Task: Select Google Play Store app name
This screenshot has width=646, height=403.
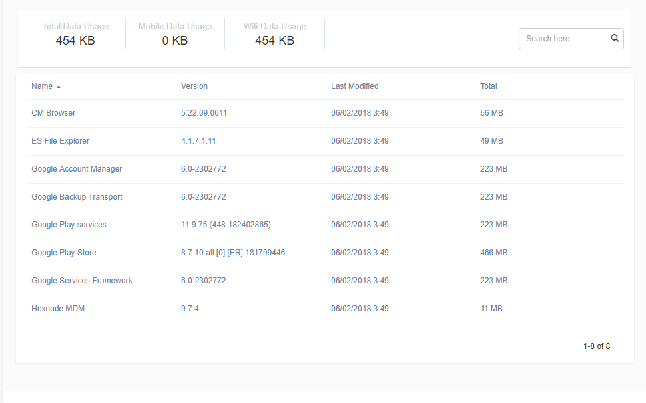Action: tap(64, 253)
